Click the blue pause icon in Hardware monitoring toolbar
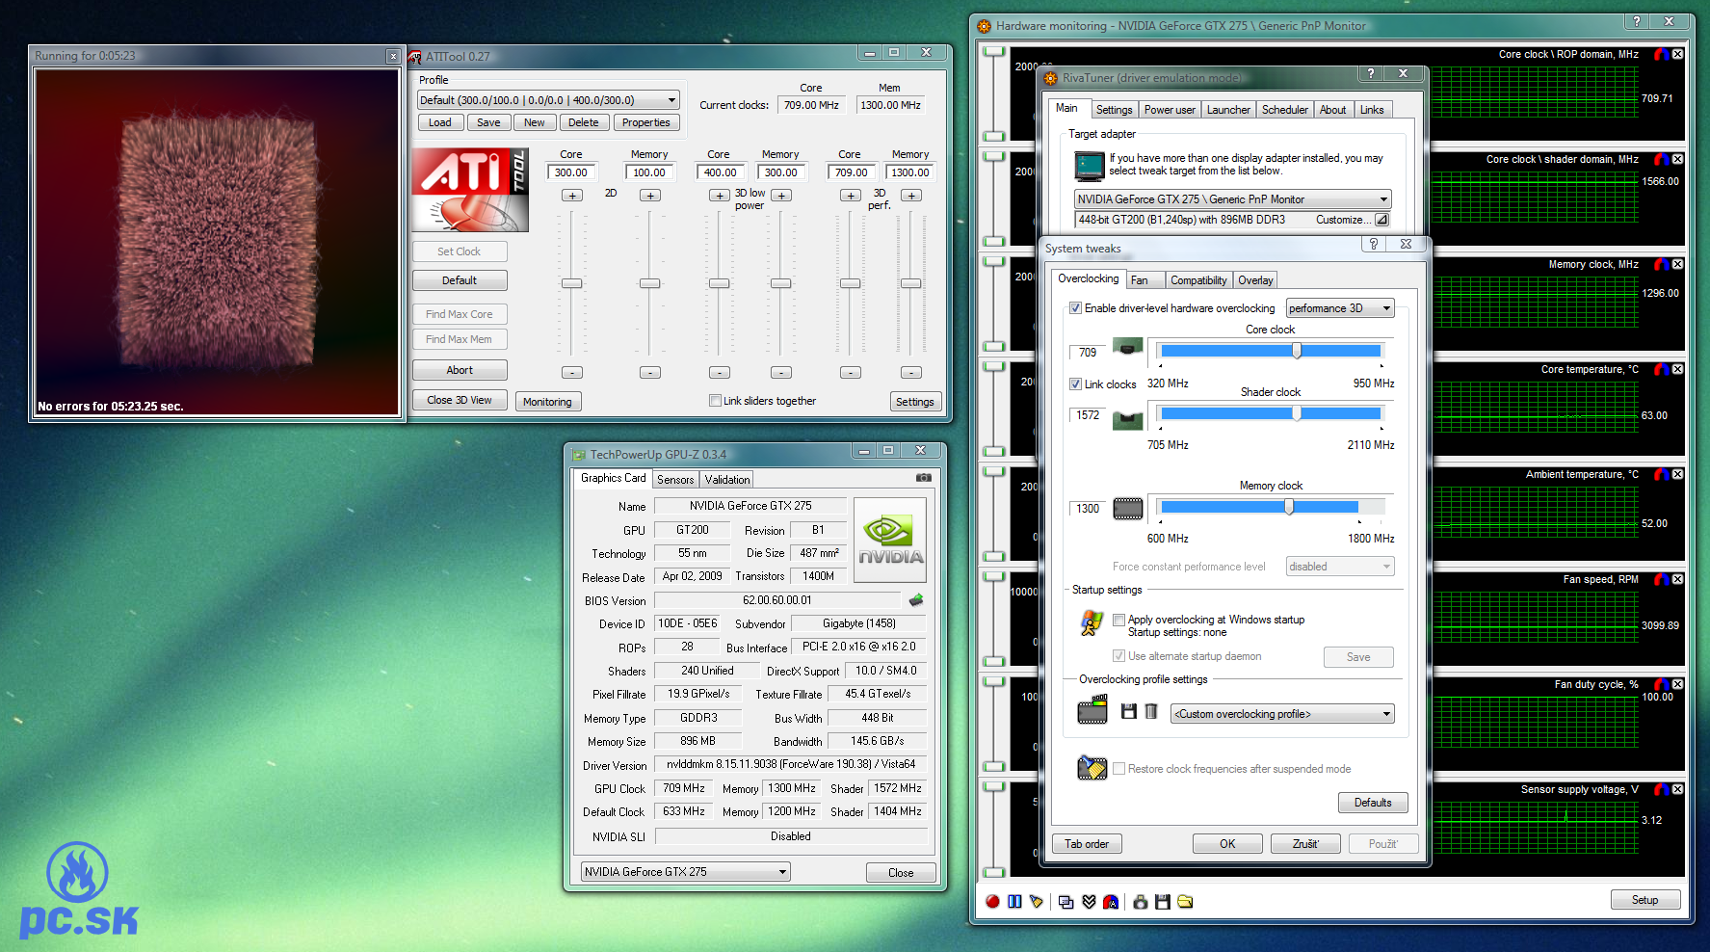This screenshot has height=952, width=1710. click(1014, 902)
